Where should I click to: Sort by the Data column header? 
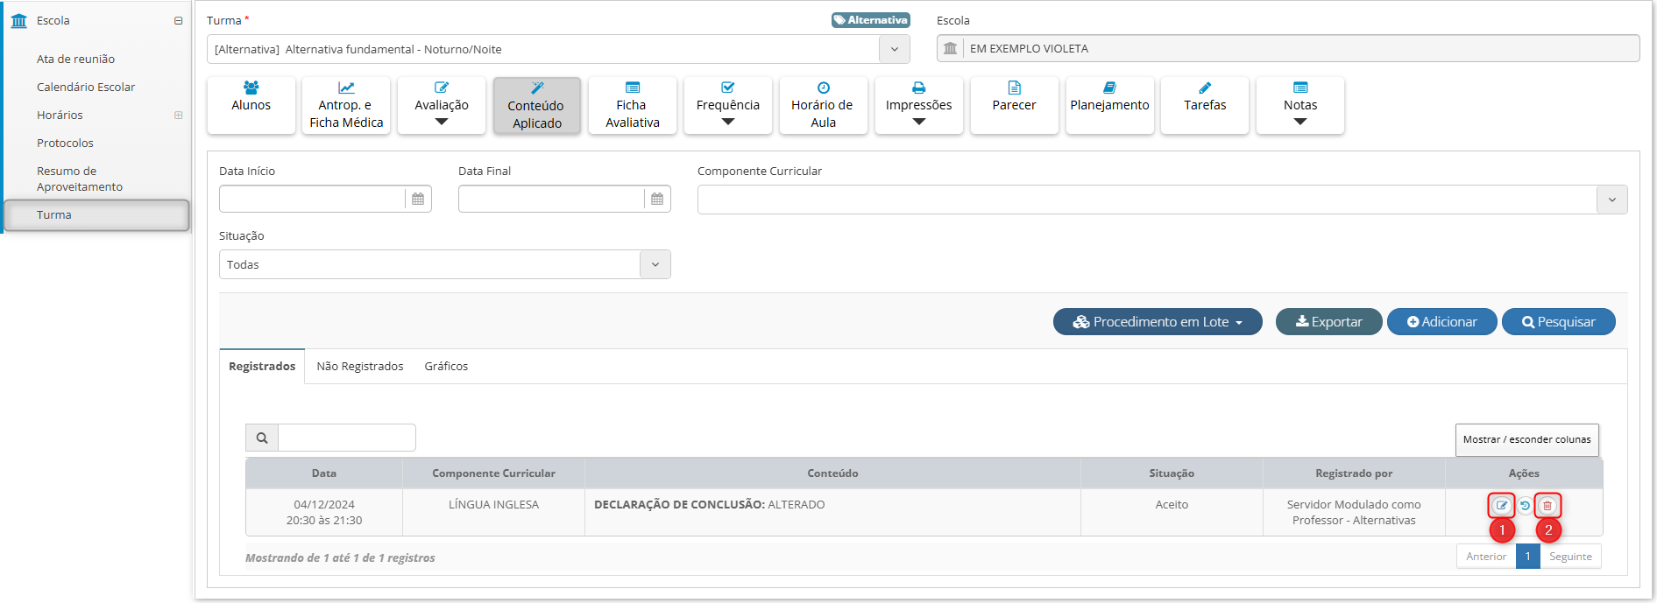[x=324, y=473]
